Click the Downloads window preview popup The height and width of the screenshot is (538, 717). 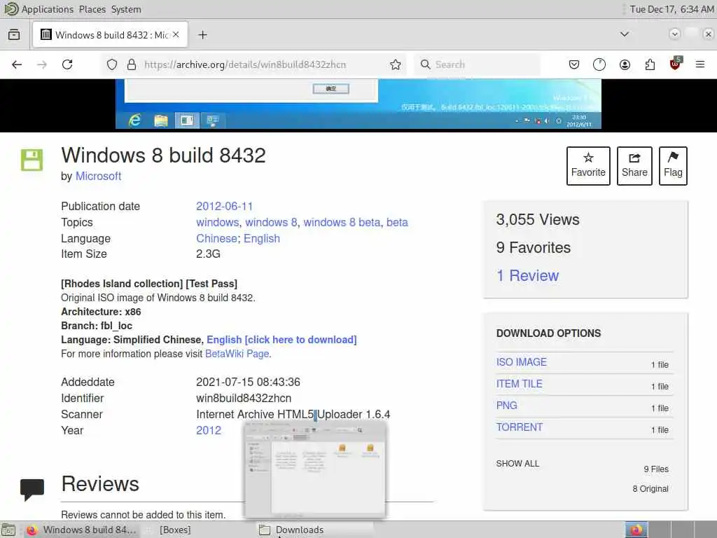[x=315, y=469]
